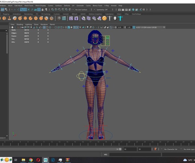Open the viewport Lighting menu
Screen dimensions: 195x163
[29, 24]
